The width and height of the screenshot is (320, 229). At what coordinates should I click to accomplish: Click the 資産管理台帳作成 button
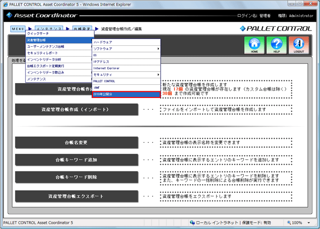click(x=54, y=89)
